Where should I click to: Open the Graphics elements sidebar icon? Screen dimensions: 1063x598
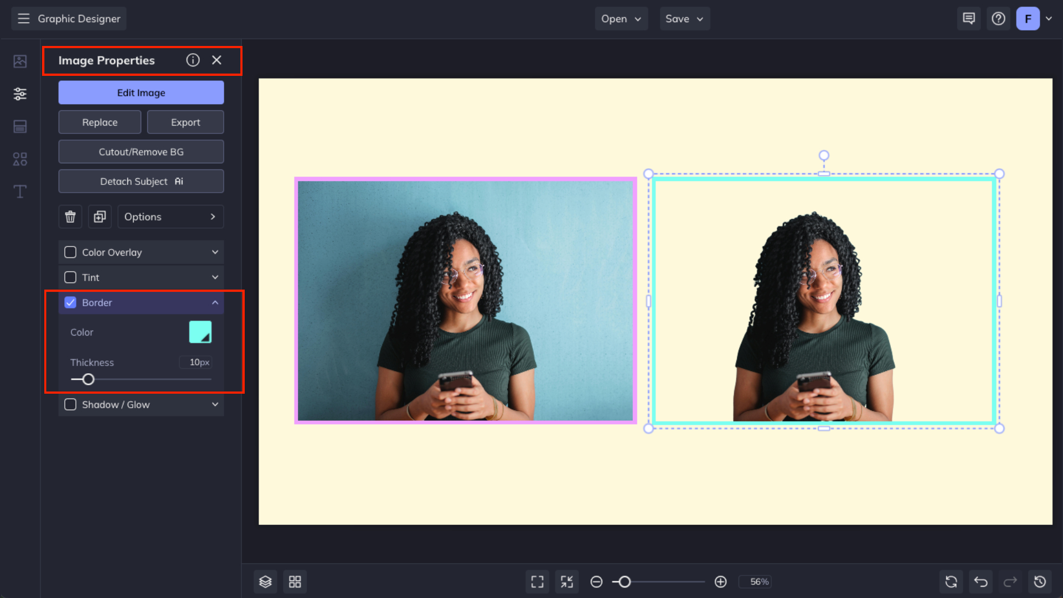pos(20,159)
